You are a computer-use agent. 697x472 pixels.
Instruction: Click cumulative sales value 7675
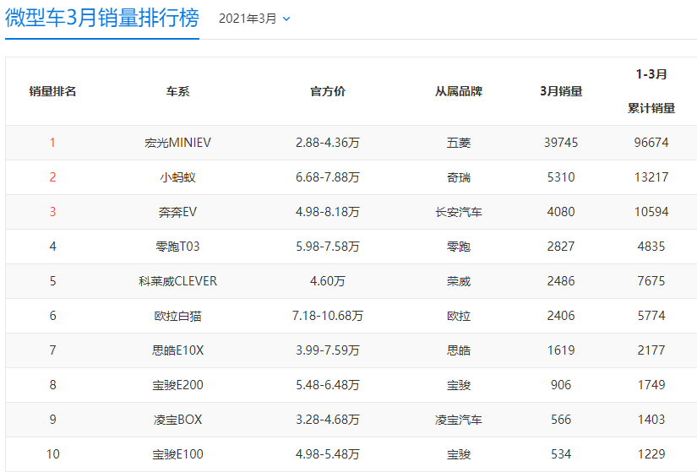(651, 281)
